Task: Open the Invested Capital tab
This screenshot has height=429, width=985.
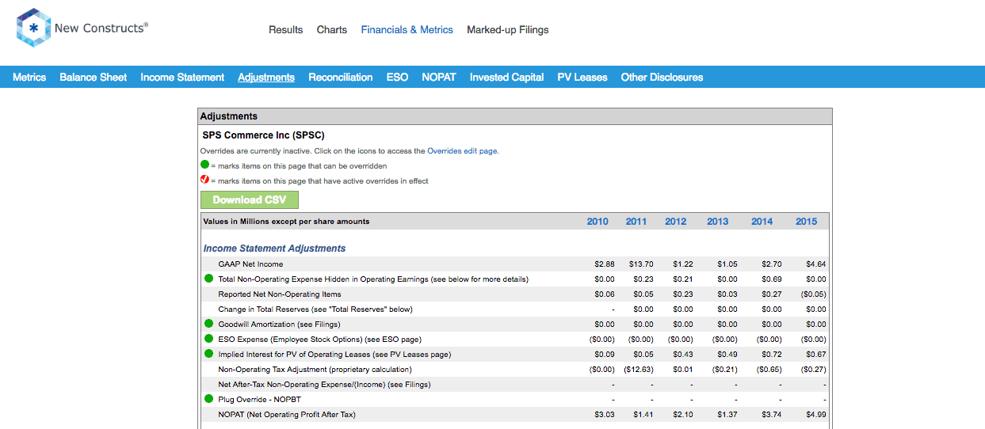Action: pos(507,77)
